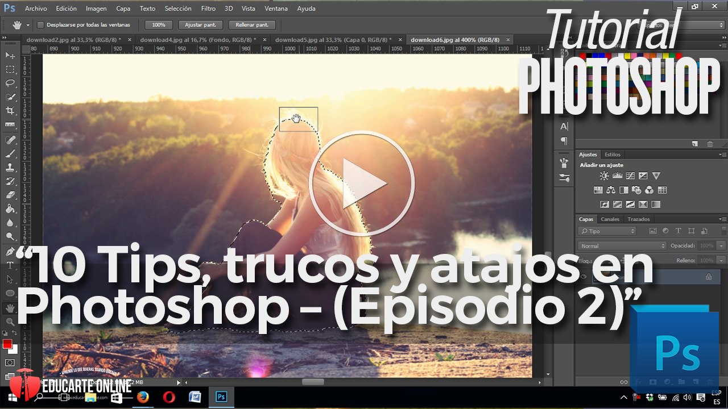The height and width of the screenshot is (409, 728).
Task: Select the Path Selection tool
Action: click(x=10, y=279)
